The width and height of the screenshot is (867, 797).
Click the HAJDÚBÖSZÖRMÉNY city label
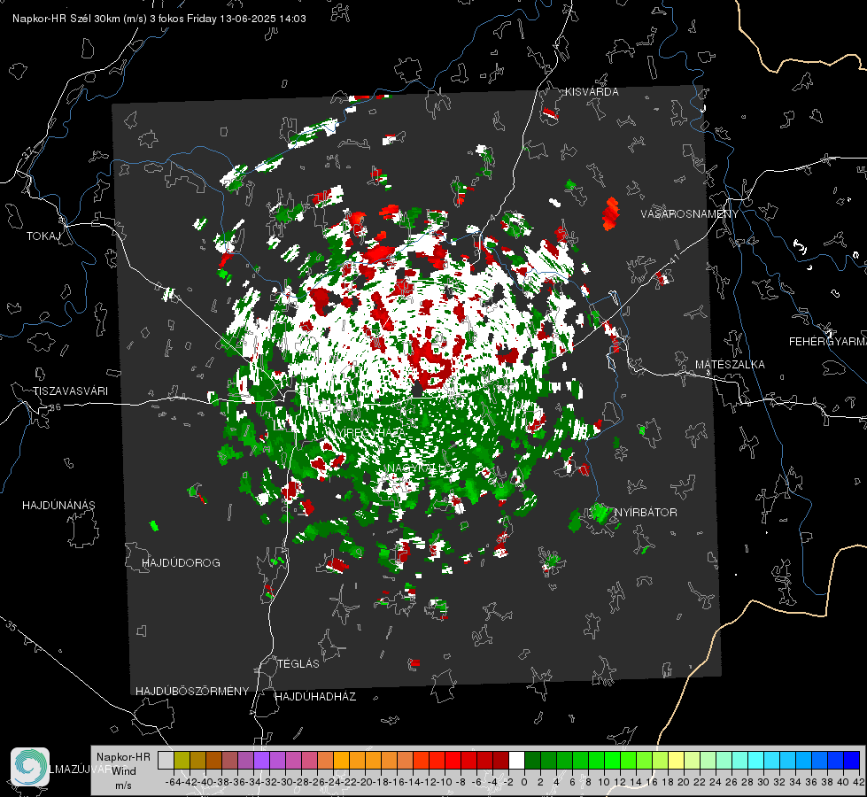[x=192, y=692]
